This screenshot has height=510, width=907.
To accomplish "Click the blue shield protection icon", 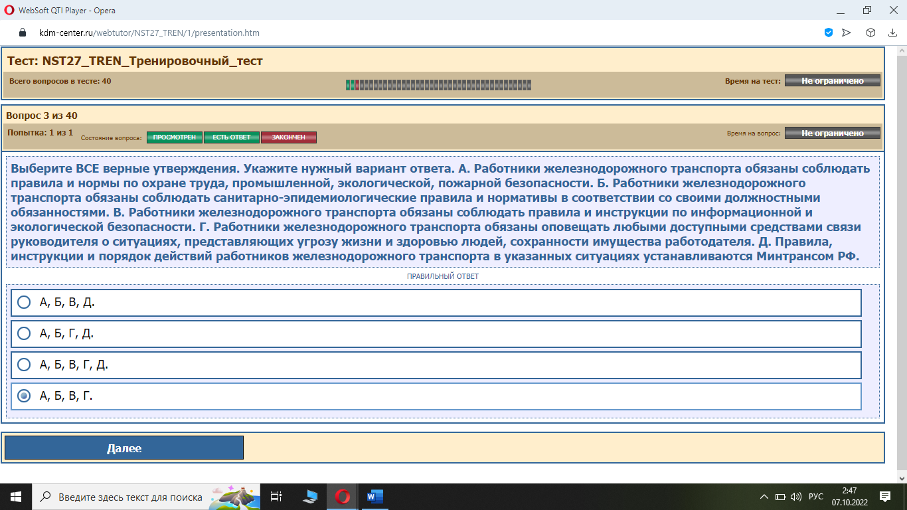I will pyautogui.click(x=829, y=33).
